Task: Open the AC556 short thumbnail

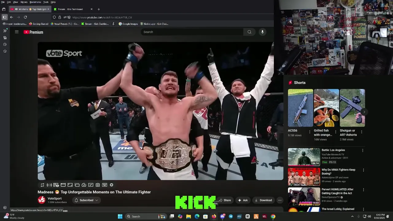Action: pos(301,108)
